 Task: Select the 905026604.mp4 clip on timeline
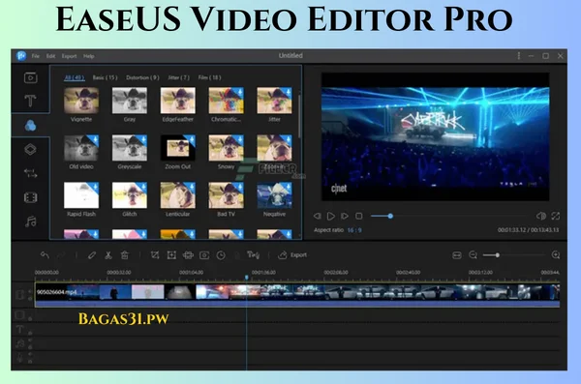(x=297, y=295)
